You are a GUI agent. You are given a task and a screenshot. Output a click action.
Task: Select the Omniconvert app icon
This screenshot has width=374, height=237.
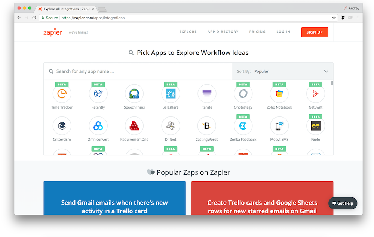pos(98,126)
